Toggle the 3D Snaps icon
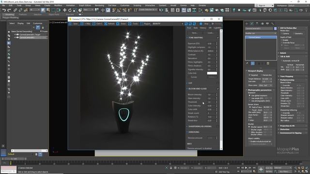The height and width of the screenshot is (174, 310). [x=114, y=10]
